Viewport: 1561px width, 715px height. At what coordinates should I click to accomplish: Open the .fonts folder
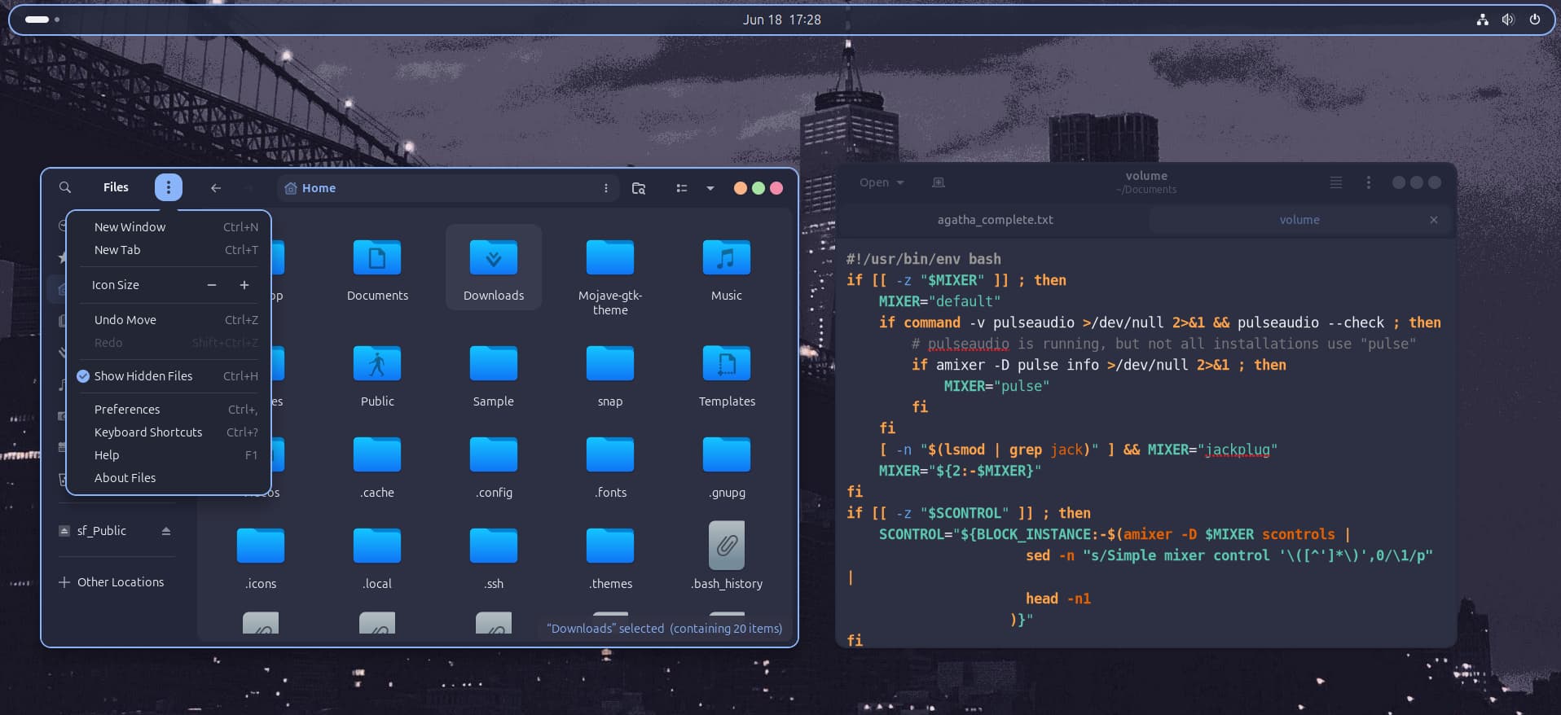(x=610, y=467)
